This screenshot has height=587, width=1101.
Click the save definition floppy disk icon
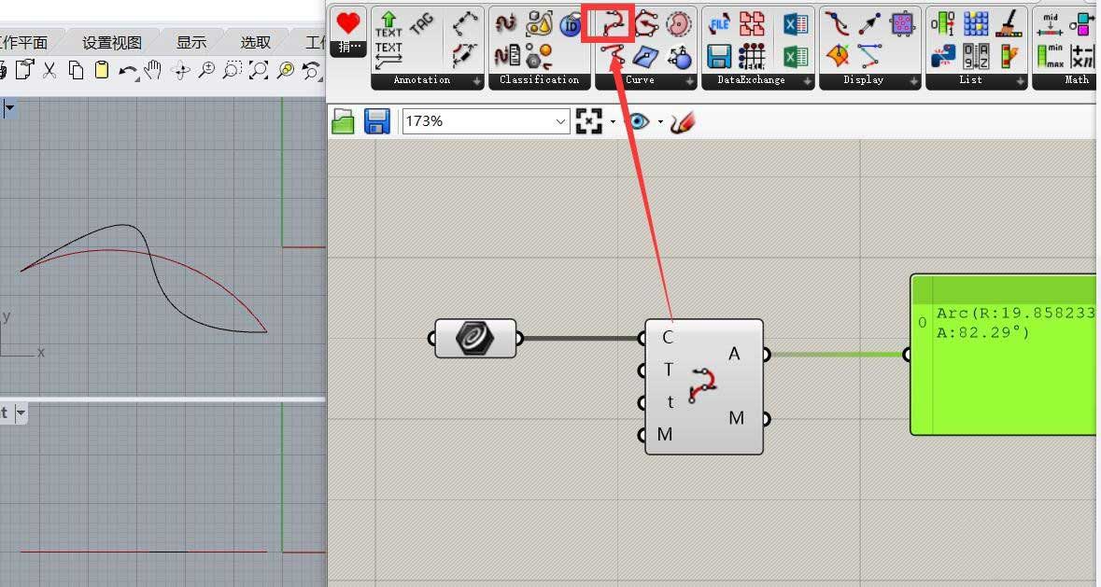[x=376, y=120]
